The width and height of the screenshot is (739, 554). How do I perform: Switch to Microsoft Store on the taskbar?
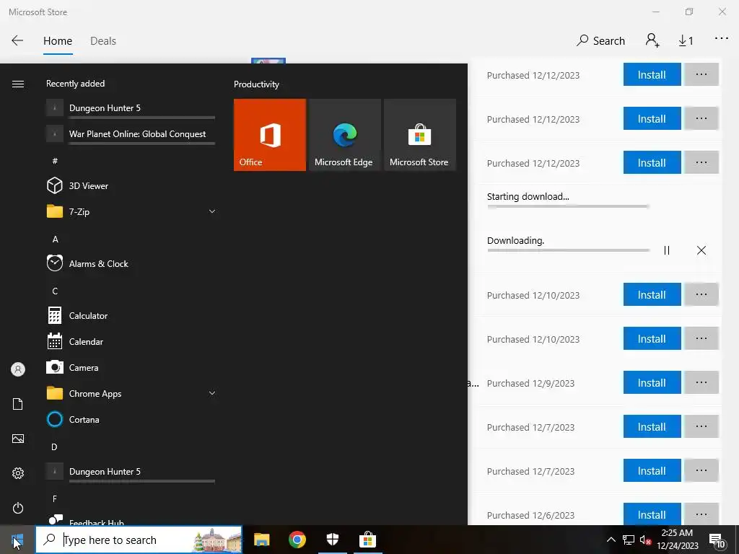pyautogui.click(x=367, y=540)
